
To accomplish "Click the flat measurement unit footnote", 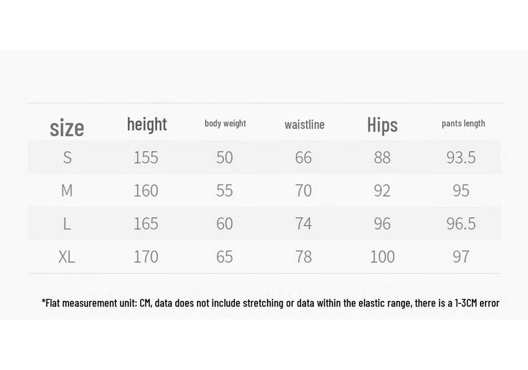I will [270, 303].
